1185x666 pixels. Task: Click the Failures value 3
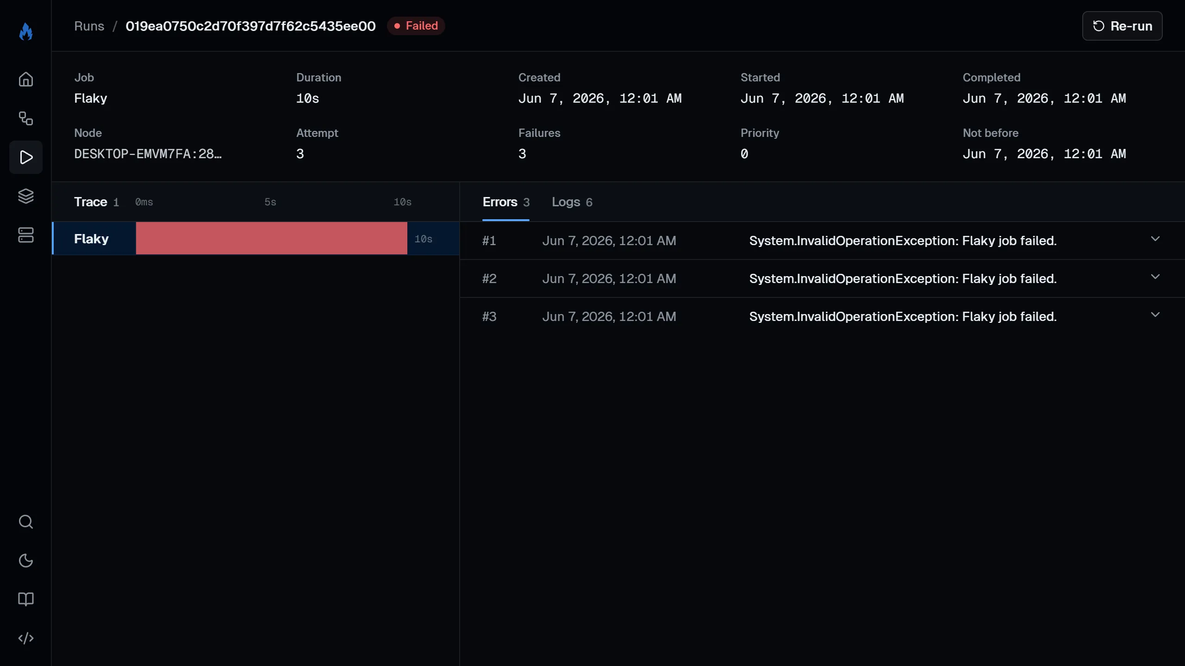tap(522, 154)
